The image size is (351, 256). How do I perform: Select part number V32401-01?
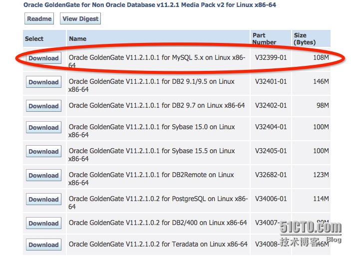[271, 81]
